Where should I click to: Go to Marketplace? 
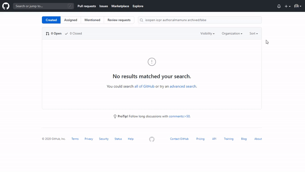click(120, 6)
